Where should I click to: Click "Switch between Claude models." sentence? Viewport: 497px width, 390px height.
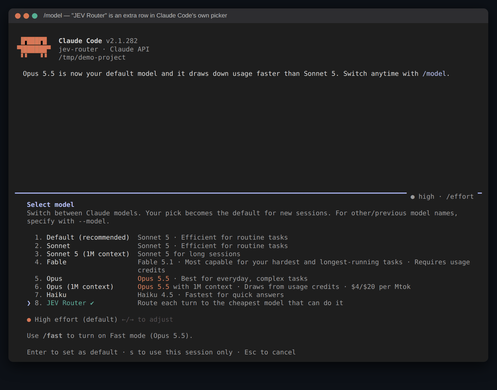[84, 213]
